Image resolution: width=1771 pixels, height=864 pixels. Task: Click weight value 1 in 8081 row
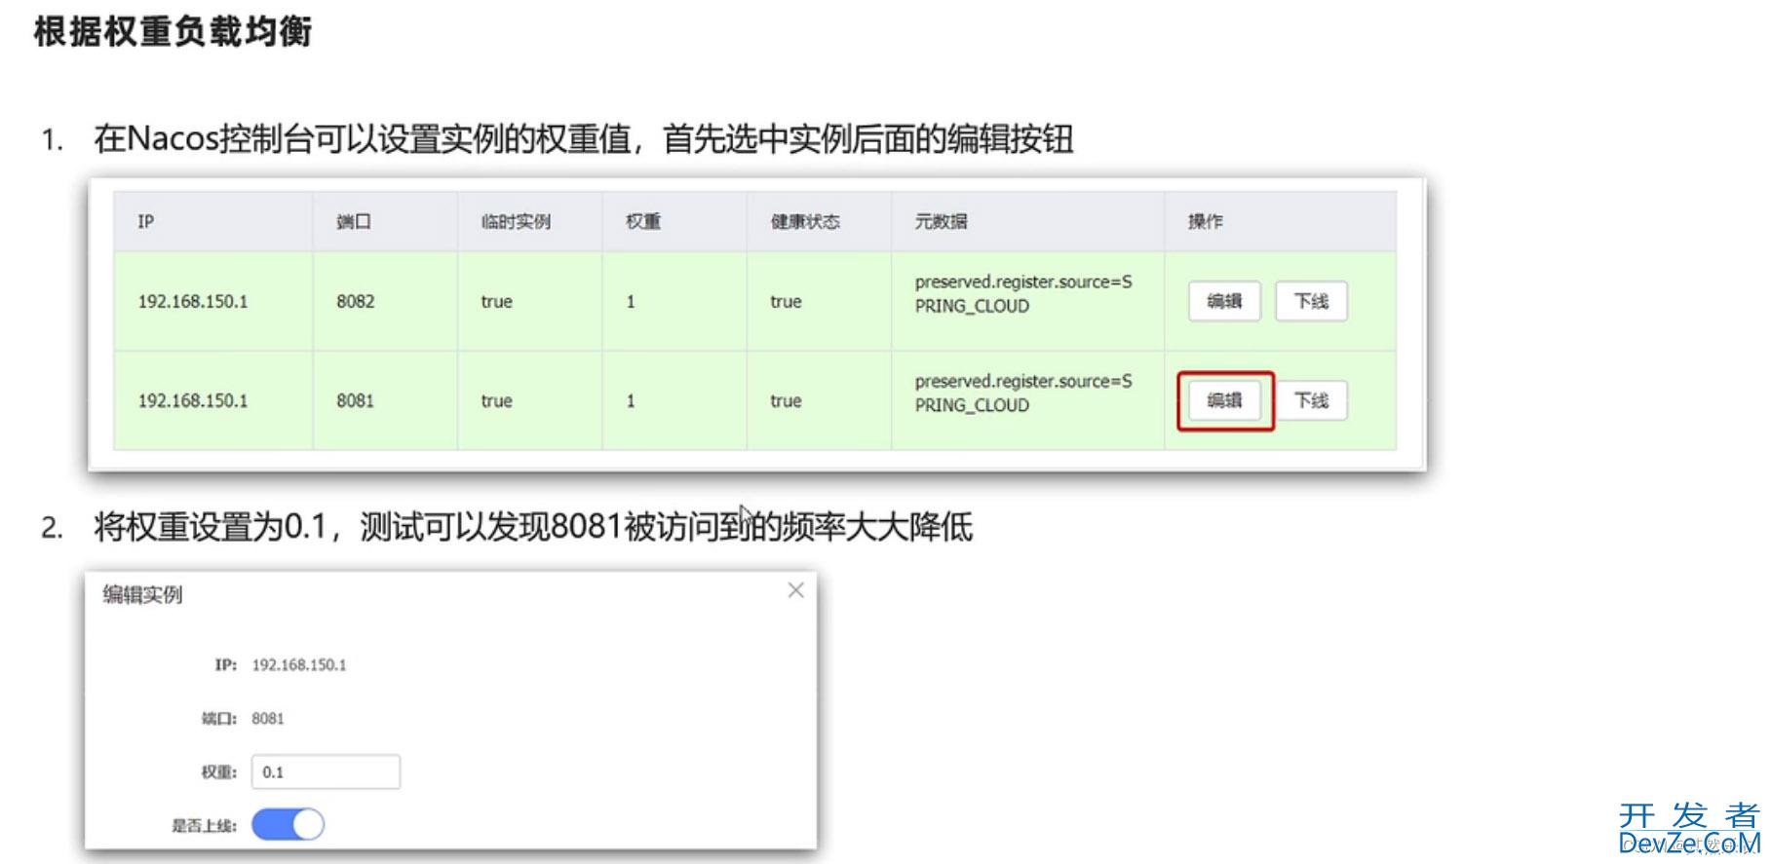tap(631, 401)
